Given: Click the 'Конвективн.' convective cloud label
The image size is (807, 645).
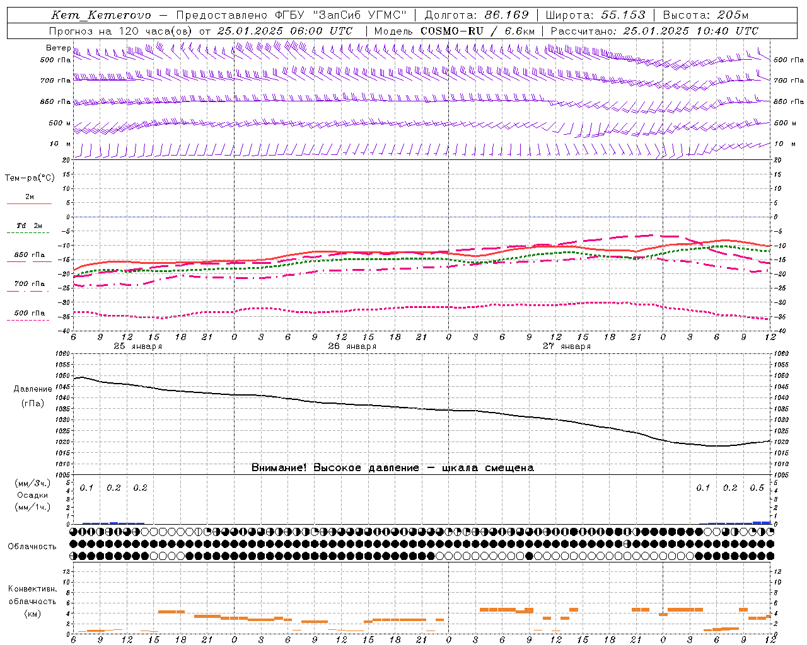Looking at the screenshot, I should pos(33,589).
